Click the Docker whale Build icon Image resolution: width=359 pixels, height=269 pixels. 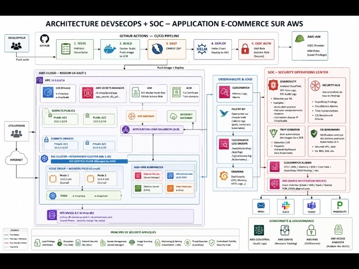click(110, 49)
